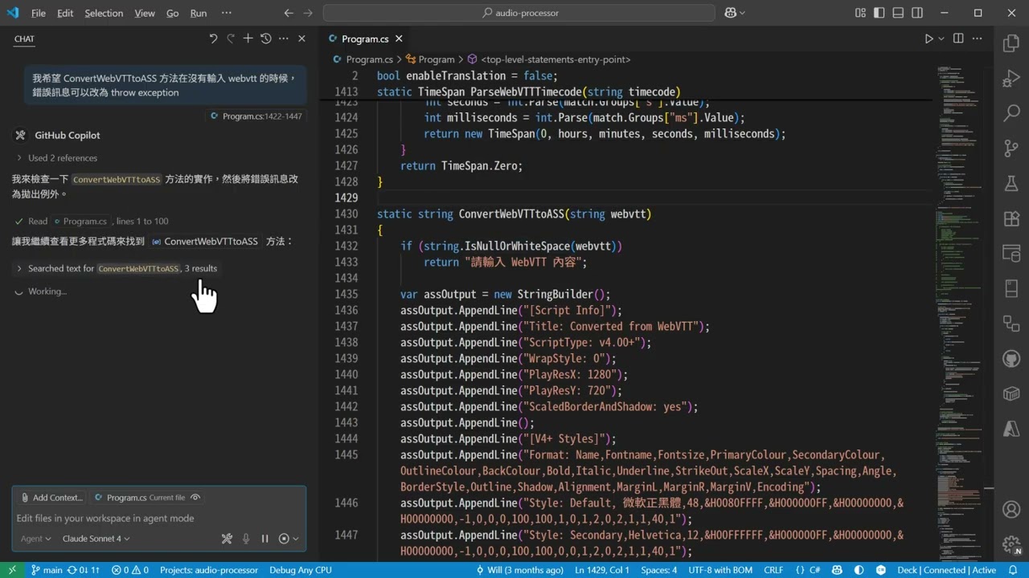Open run button dropdown arrow
The height and width of the screenshot is (578, 1029).
pyautogui.click(x=941, y=39)
